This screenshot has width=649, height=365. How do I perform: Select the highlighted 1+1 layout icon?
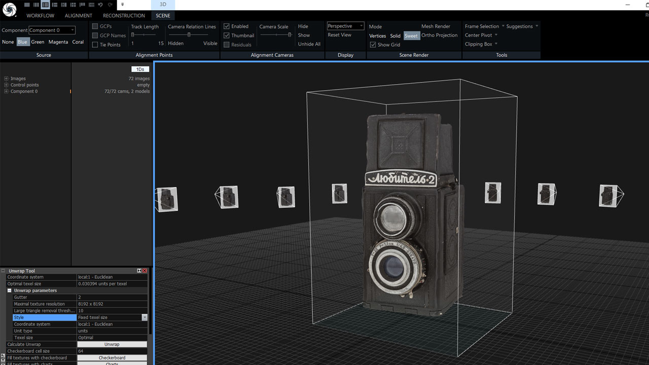click(x=45, y=5)
